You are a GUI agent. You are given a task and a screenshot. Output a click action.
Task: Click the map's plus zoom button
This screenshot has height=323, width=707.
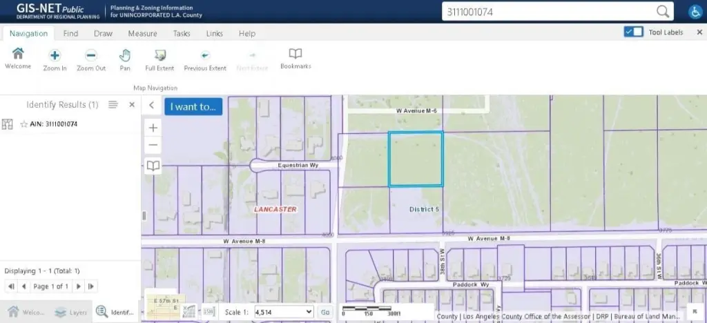(153, 128)
